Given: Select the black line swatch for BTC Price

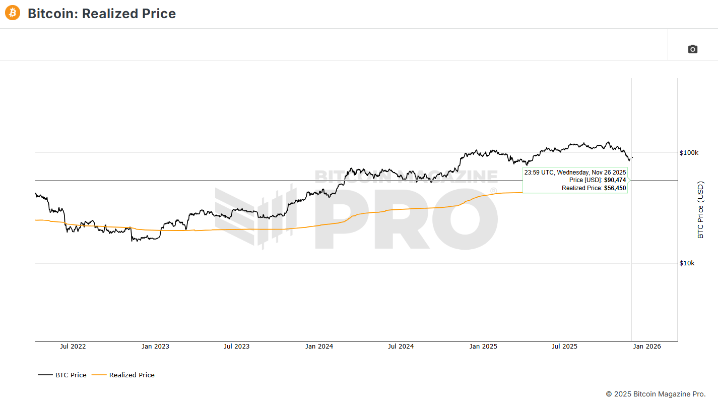Looking at the screenshot, I should pyautogui.click(x=45, y=375).
